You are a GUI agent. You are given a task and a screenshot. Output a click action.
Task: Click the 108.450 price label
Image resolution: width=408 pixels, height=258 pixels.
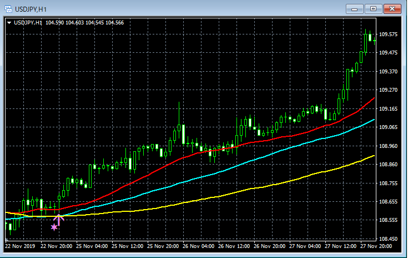(x=388, y=239)
